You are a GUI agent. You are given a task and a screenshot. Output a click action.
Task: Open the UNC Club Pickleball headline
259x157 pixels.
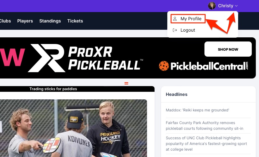(206, 144)
